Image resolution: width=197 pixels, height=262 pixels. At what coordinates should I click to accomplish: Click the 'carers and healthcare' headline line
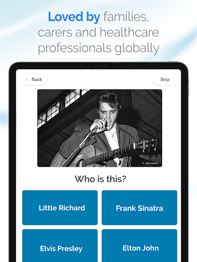(x=98, y=32)
